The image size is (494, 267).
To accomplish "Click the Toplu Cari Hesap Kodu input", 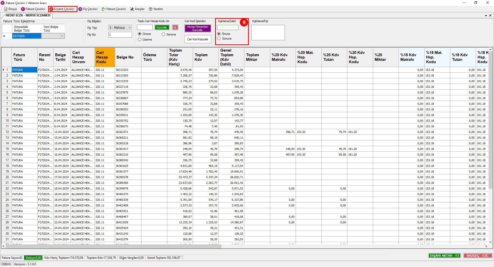I will click(x=145, y=27).
